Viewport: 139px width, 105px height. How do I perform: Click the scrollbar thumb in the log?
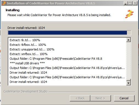click(128, 80)
